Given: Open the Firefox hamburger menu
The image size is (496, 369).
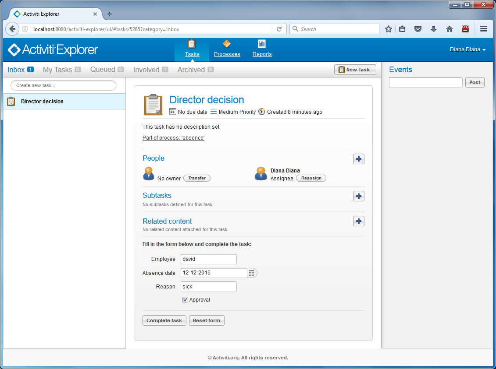Looking at the screenshot, I should (484, 29).
